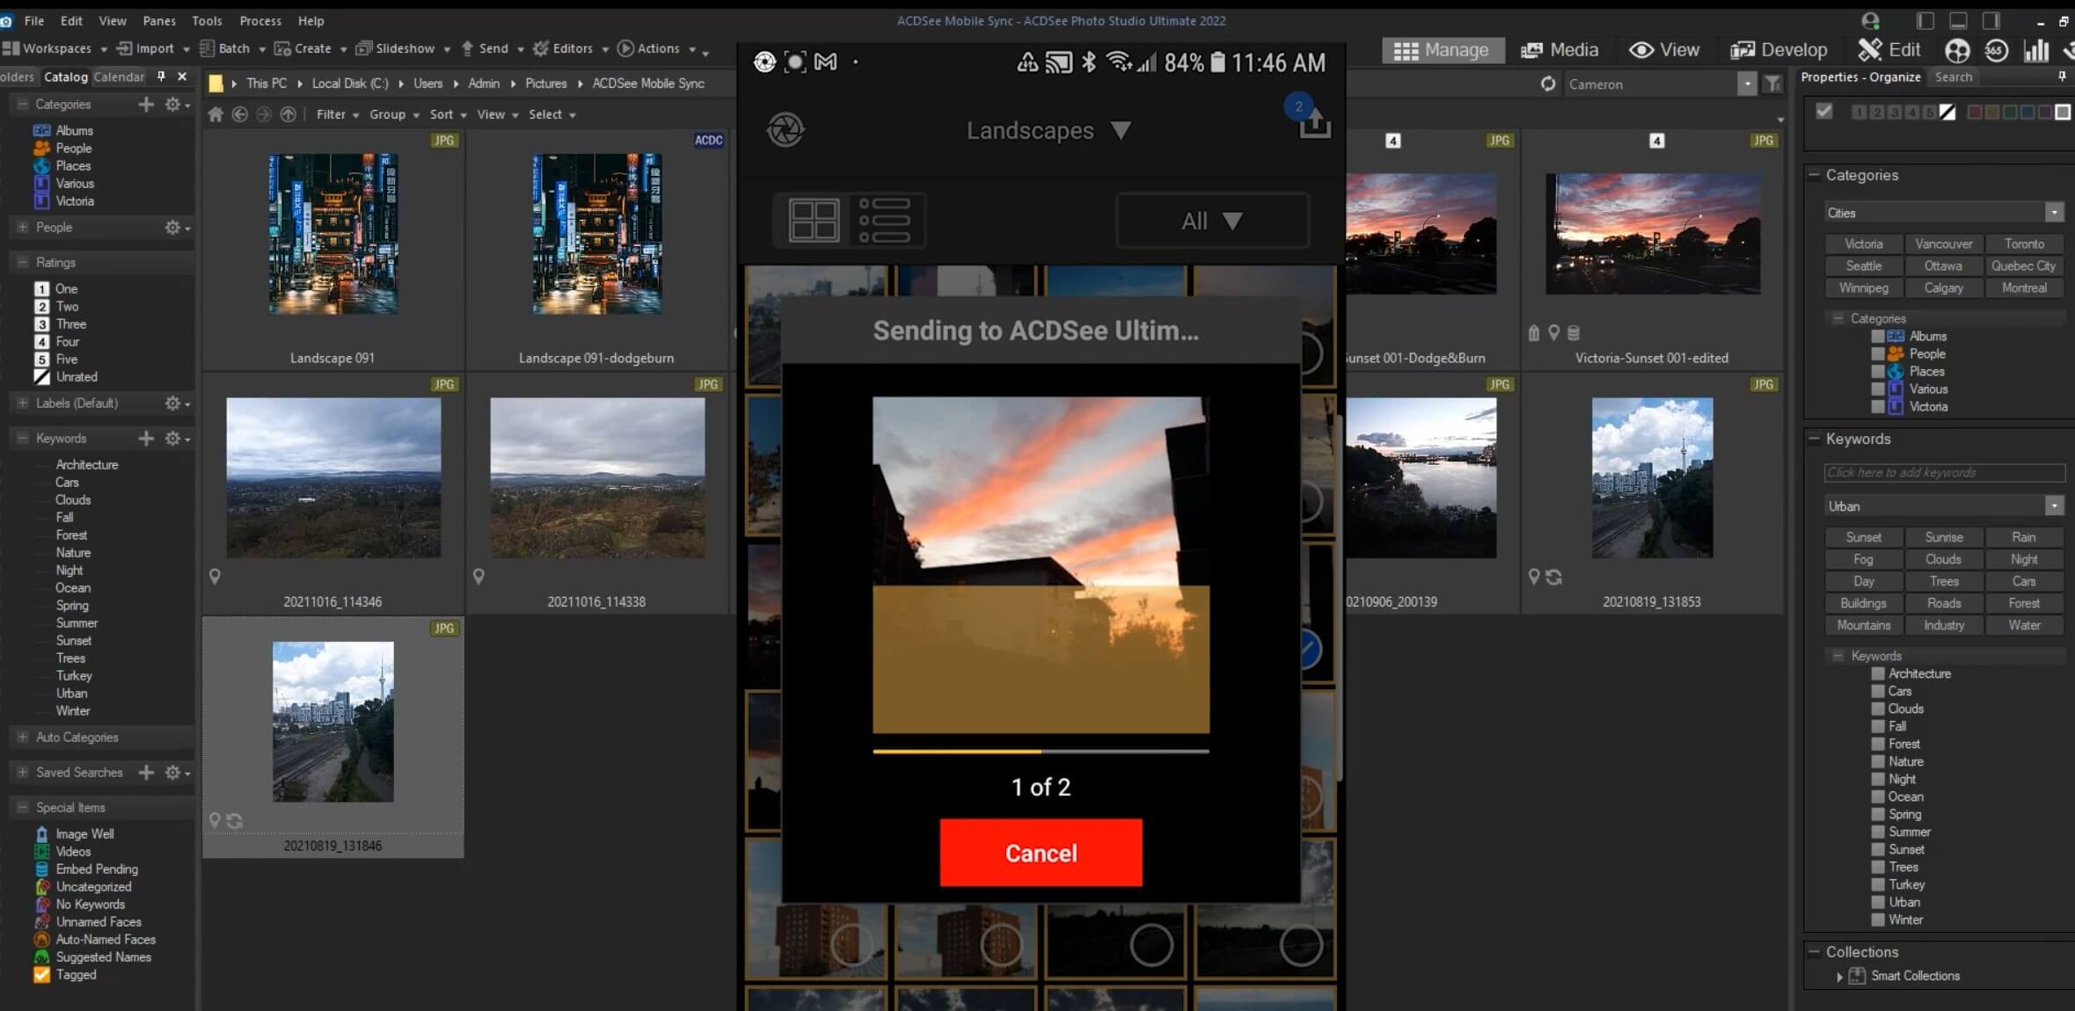
Task: Go back using the back arrow icon
Action: (239, 114)
